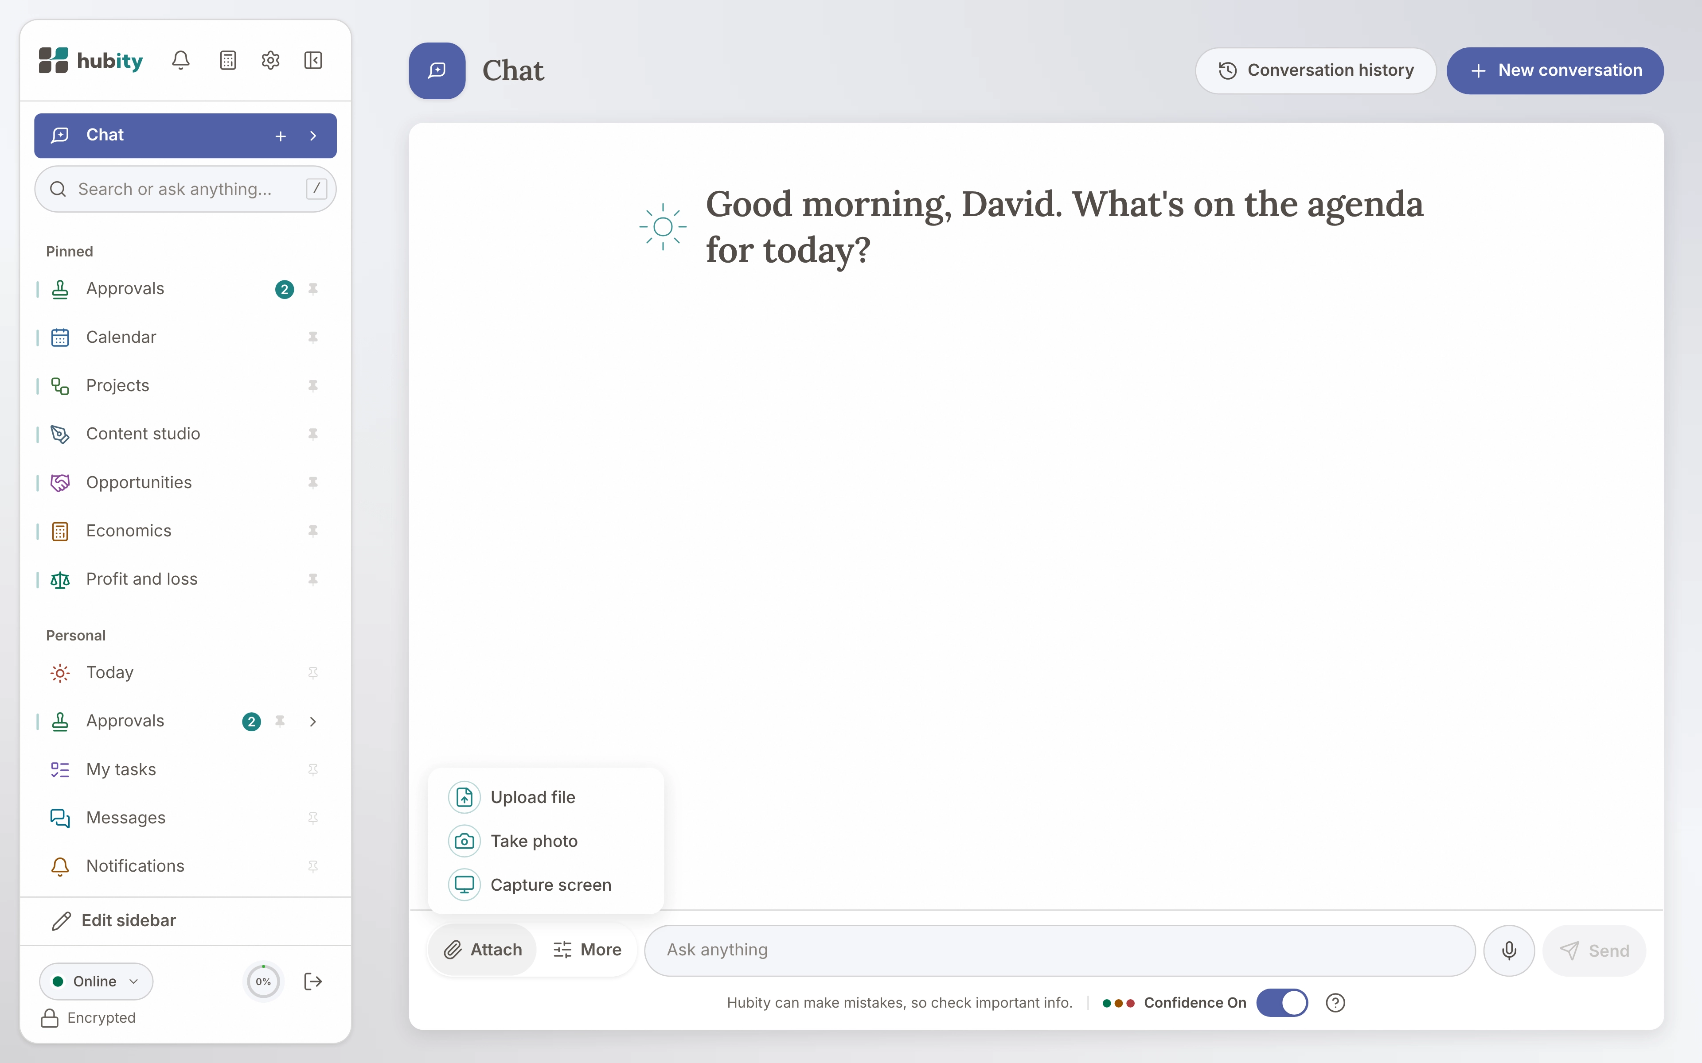Focus the Ask anything input field

tap(1059, 950)
